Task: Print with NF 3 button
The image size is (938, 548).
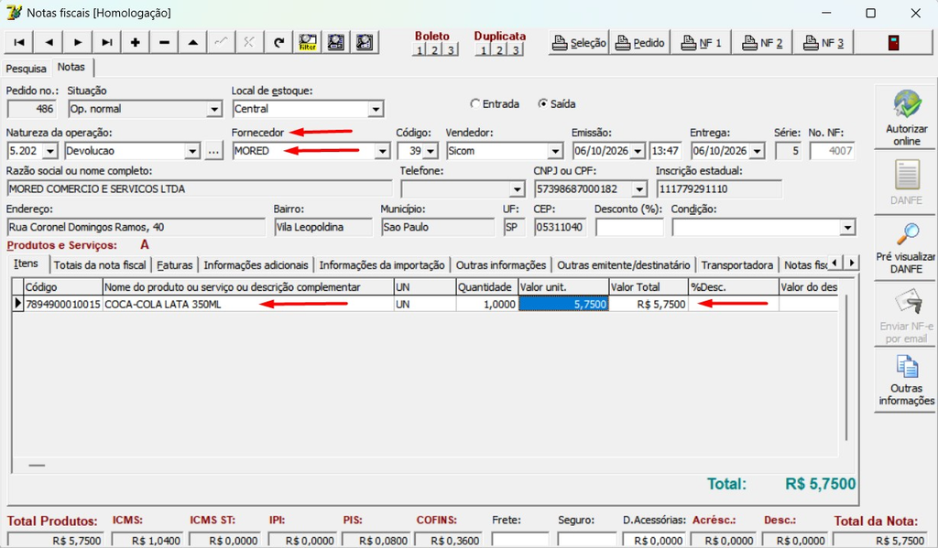Action: 823,43
